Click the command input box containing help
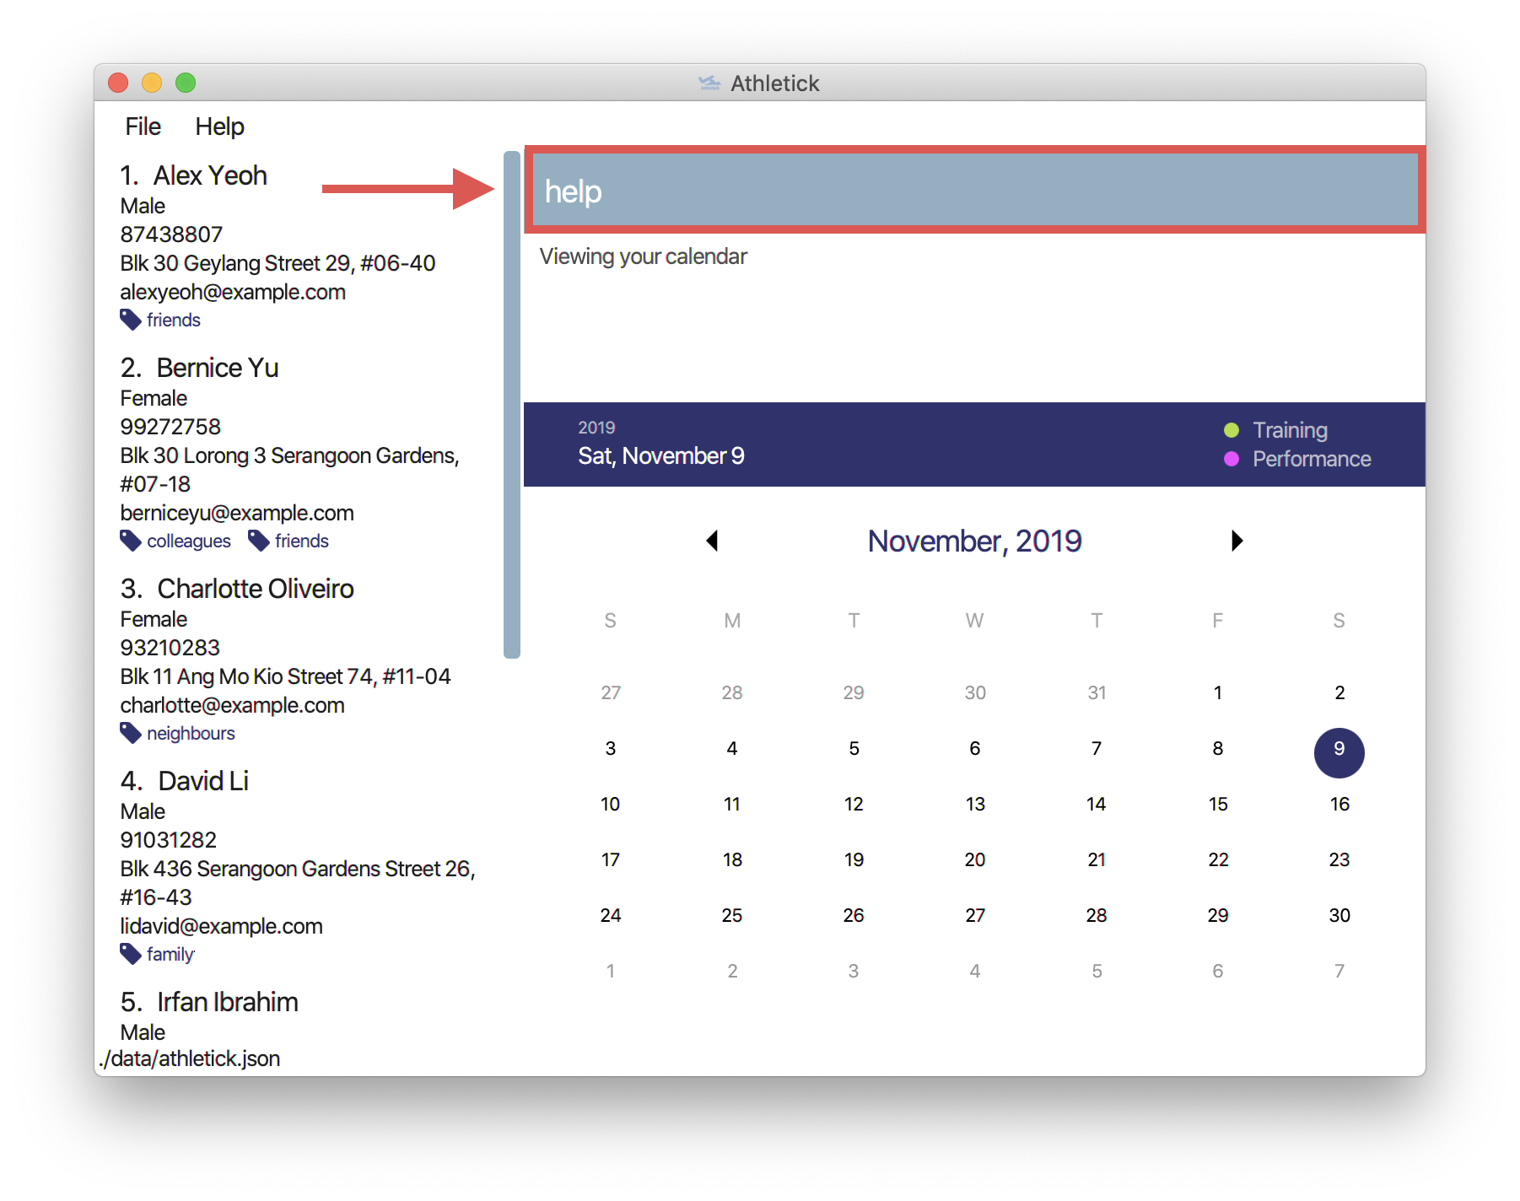The height and width of the screenshot is (1201, 1520). pos(975,191)
